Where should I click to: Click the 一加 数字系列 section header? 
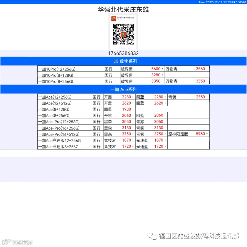pos(123,61)
